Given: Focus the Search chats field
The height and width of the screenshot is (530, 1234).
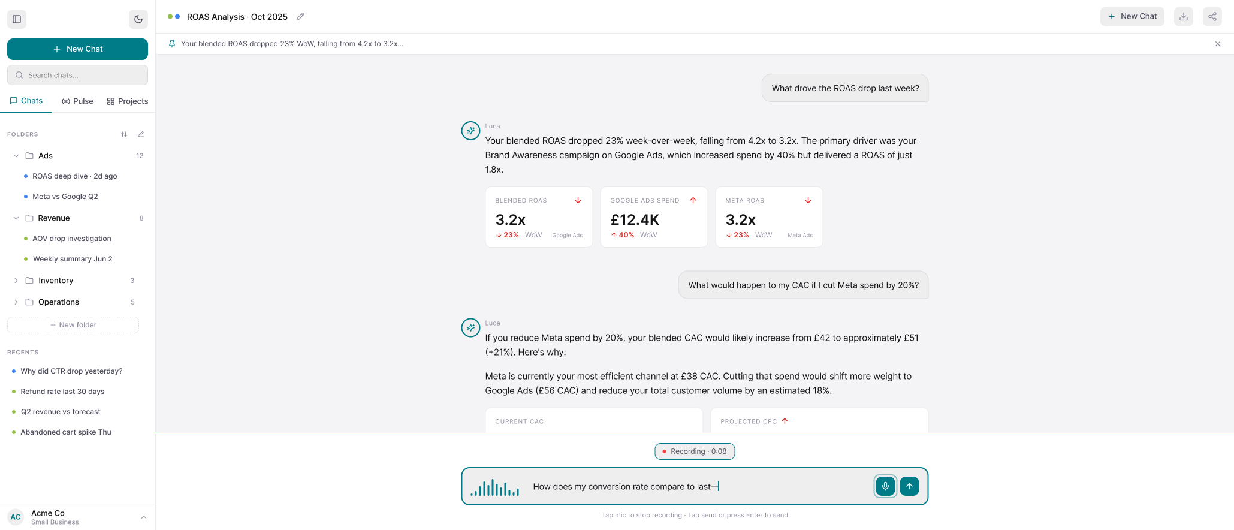Looking at the screenshot, I should click(77, 75).
